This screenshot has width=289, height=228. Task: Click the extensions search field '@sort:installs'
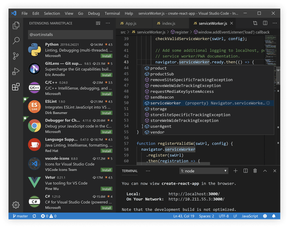point(70,34)
